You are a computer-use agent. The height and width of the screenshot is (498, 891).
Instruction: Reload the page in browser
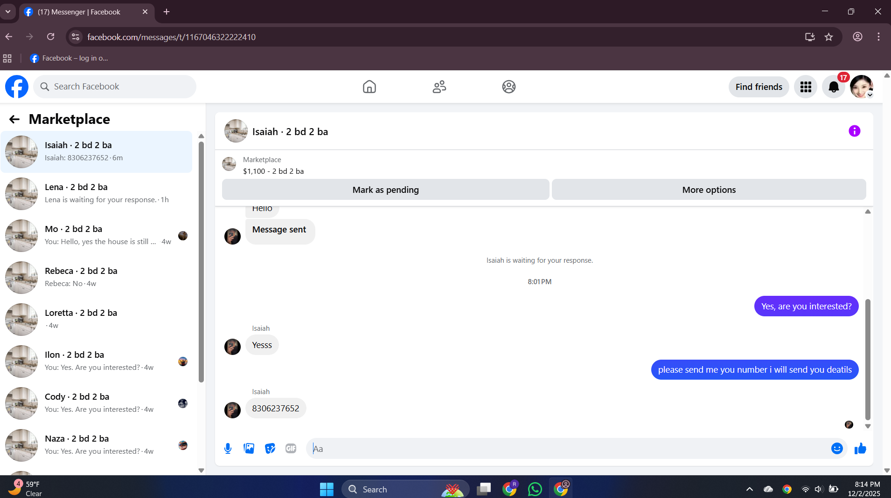pos(51,37)
